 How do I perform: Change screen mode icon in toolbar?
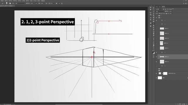tap(154, 57)
